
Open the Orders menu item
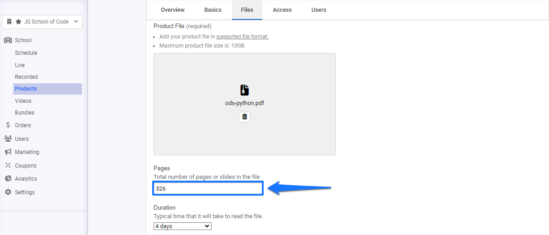[23, 125]
